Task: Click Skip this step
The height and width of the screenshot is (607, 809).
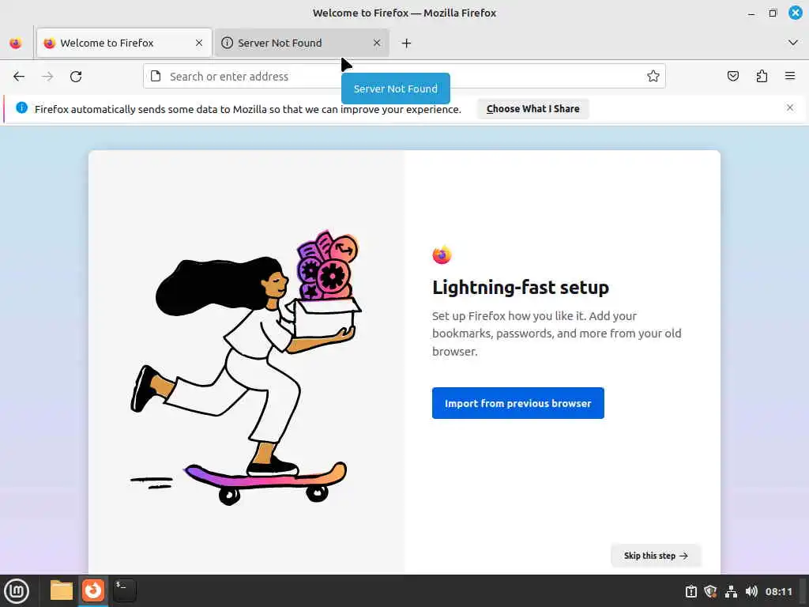Action: pos(656,556)
